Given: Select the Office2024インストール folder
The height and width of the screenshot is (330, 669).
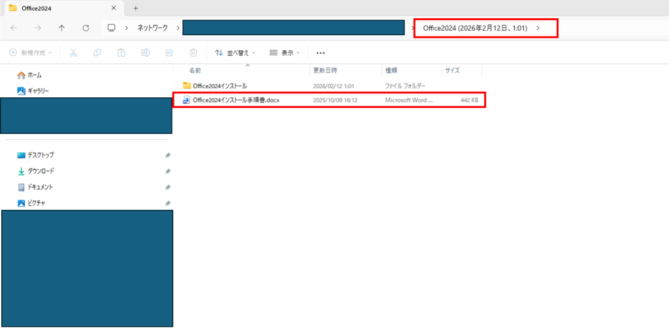Looking at the screenshot, I should (220, 86).
